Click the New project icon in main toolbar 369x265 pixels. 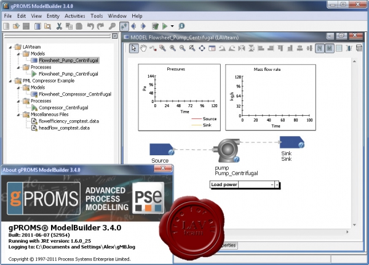tap(7, 26)
